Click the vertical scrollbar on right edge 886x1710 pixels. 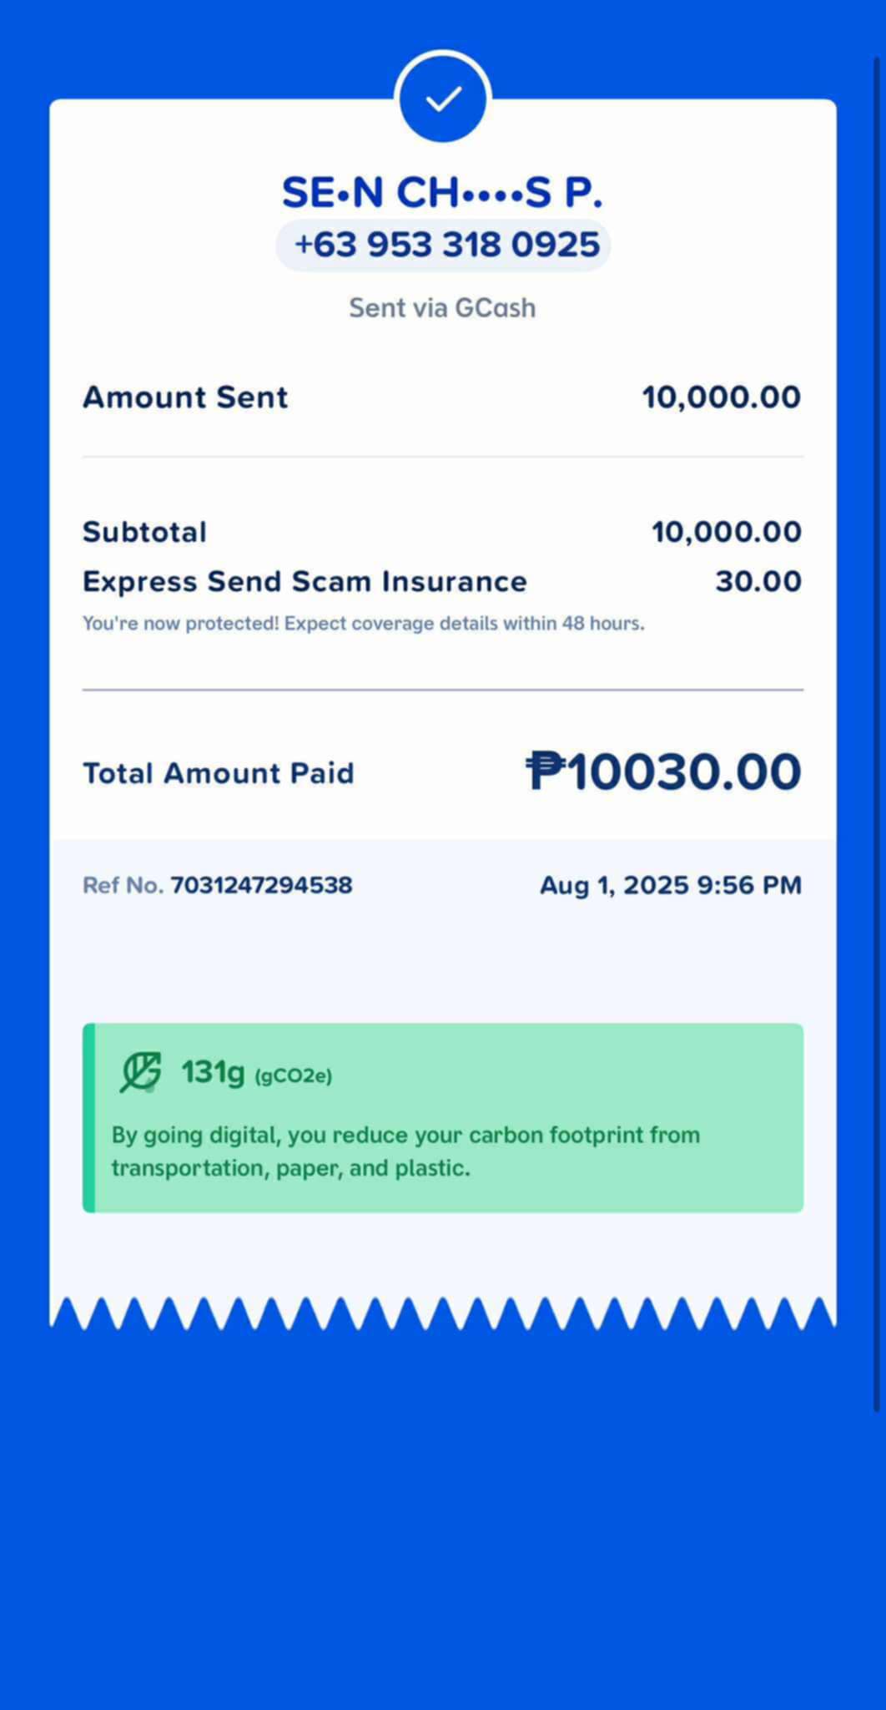click(877, 734)
